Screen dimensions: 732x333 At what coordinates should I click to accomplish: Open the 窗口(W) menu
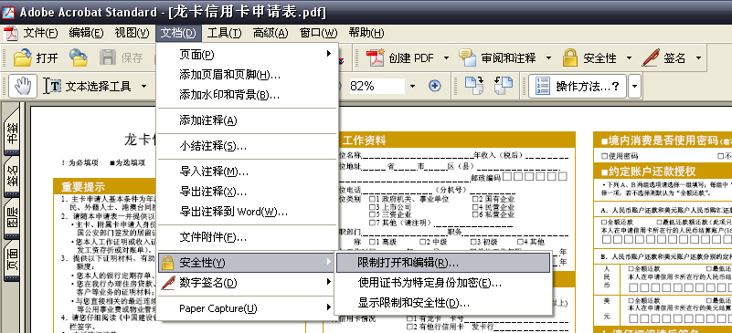click(x=318, y=33)
